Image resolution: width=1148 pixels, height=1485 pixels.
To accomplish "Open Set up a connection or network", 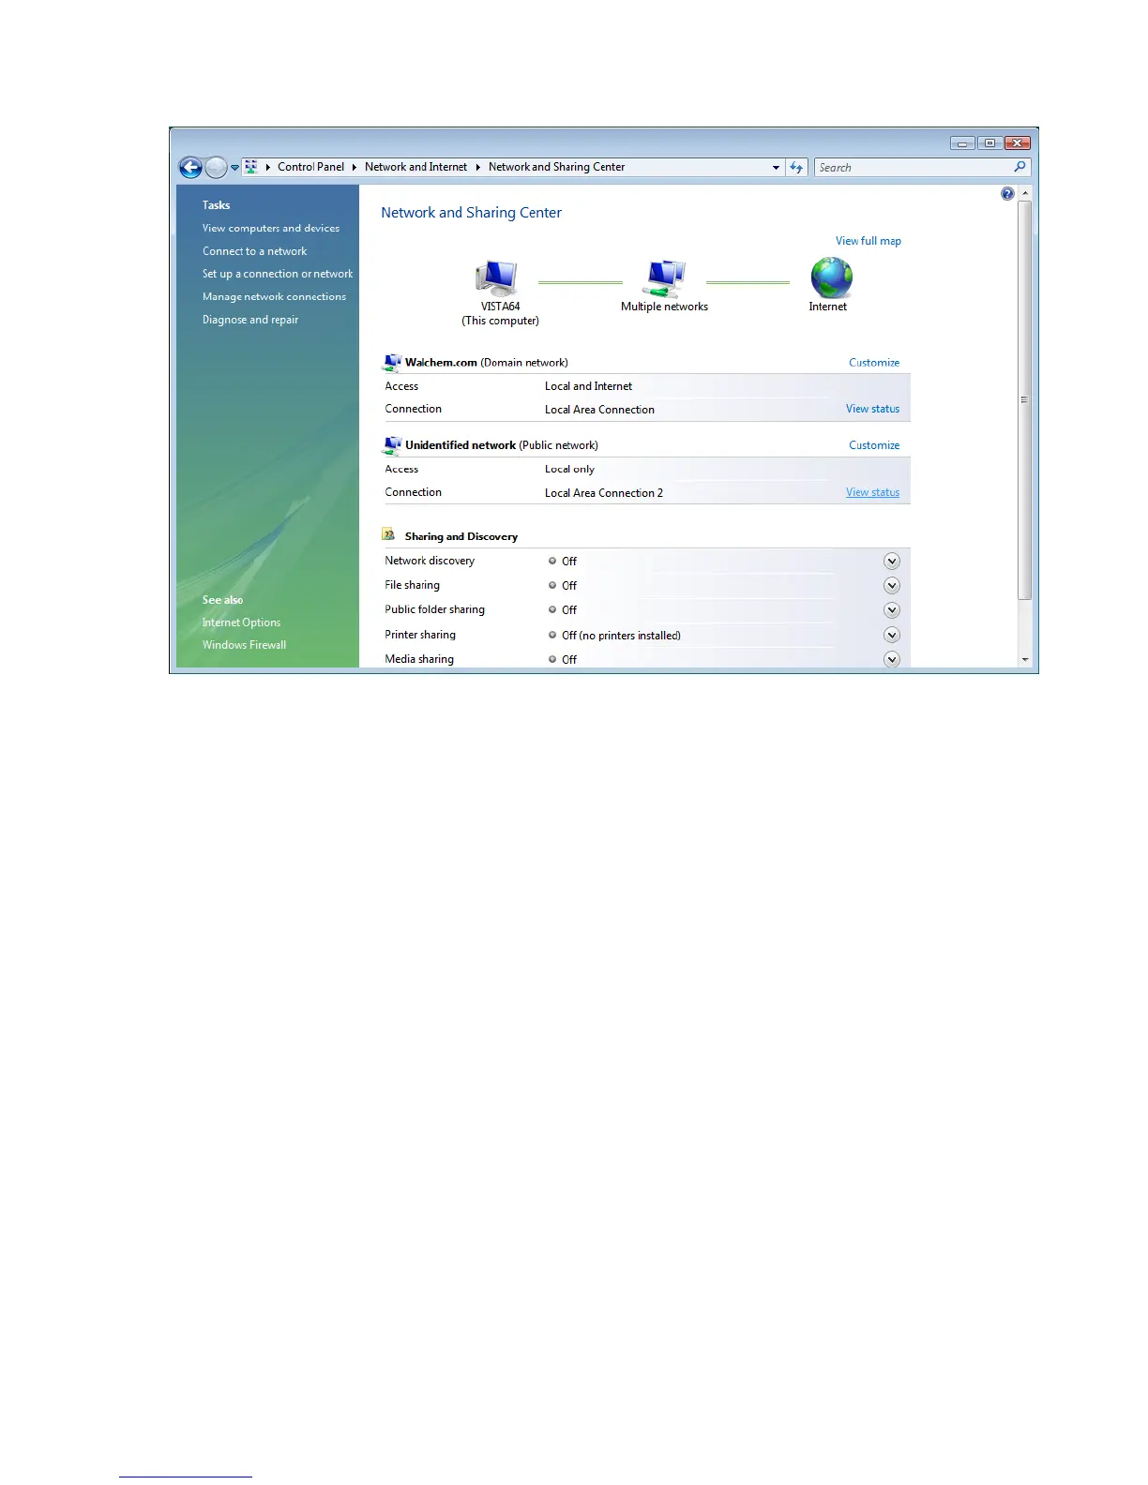I will [278, 274].
